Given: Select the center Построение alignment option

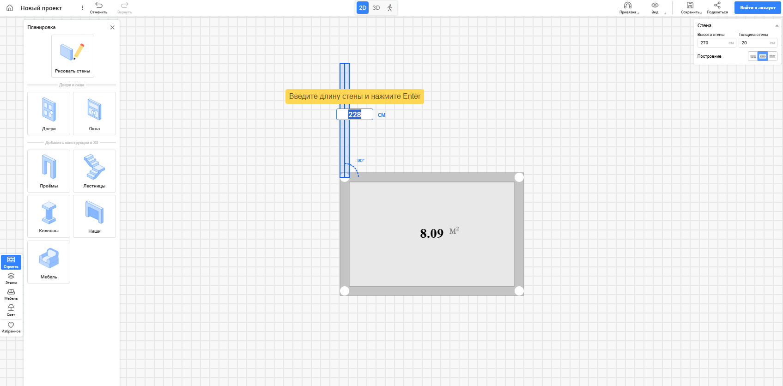Looking at the screenshot, I should pos(763,56).
